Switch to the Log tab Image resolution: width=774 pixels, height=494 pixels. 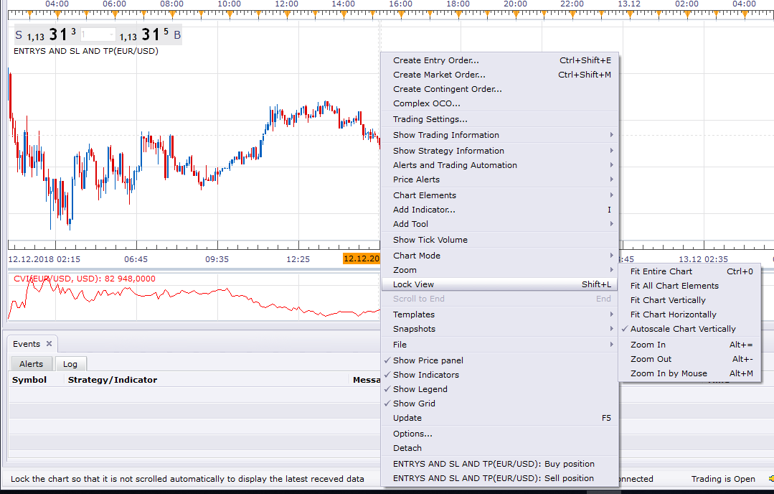coord(70,364)
